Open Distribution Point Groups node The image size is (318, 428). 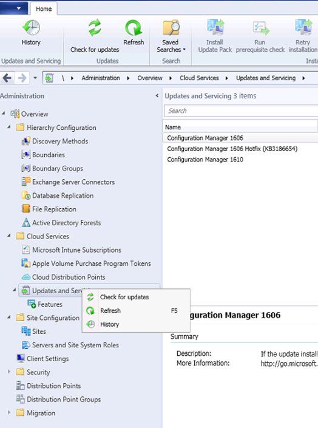[x=58, y=399]
